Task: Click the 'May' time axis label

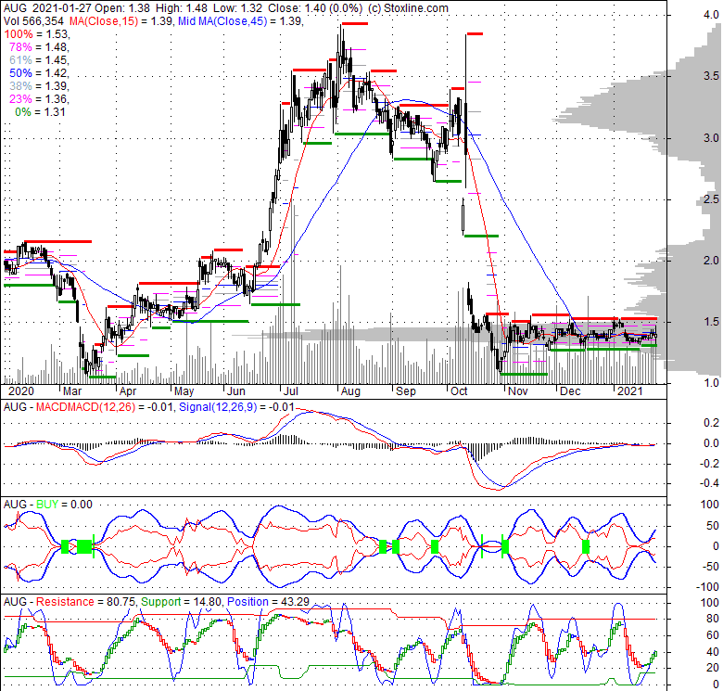Action: (x=184, y=391)
